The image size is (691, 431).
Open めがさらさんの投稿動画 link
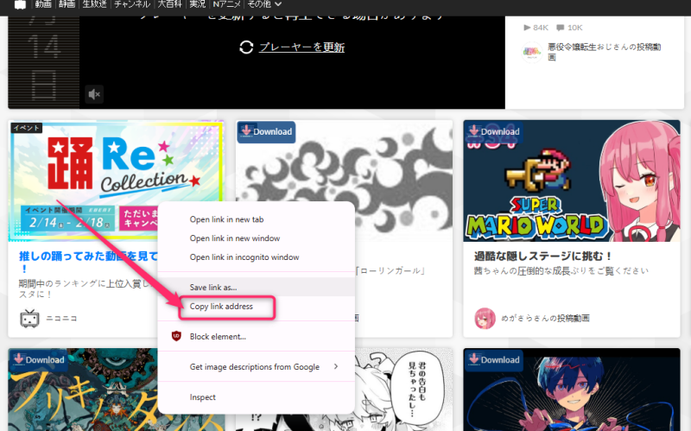click(x=545, y=318)
